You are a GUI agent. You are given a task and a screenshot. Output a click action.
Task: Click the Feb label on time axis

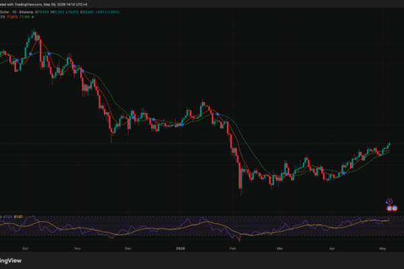point(232,248)
